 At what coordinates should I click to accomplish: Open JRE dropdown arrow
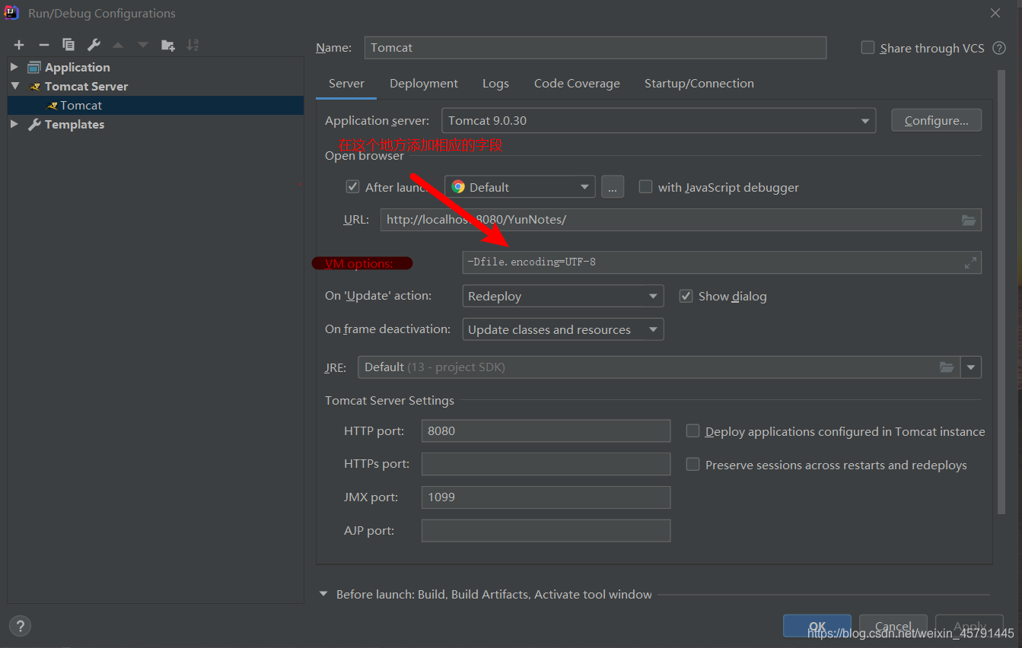[x=971, y=367]
